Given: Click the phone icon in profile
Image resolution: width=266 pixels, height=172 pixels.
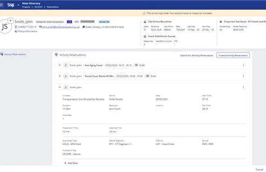Looking at the screenshot, I should tap(16, 27).
